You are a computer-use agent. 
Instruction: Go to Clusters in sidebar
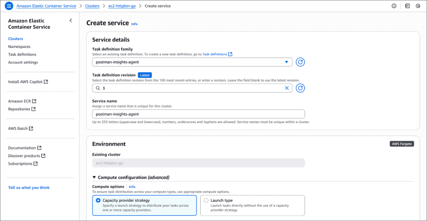coord(15,38)
